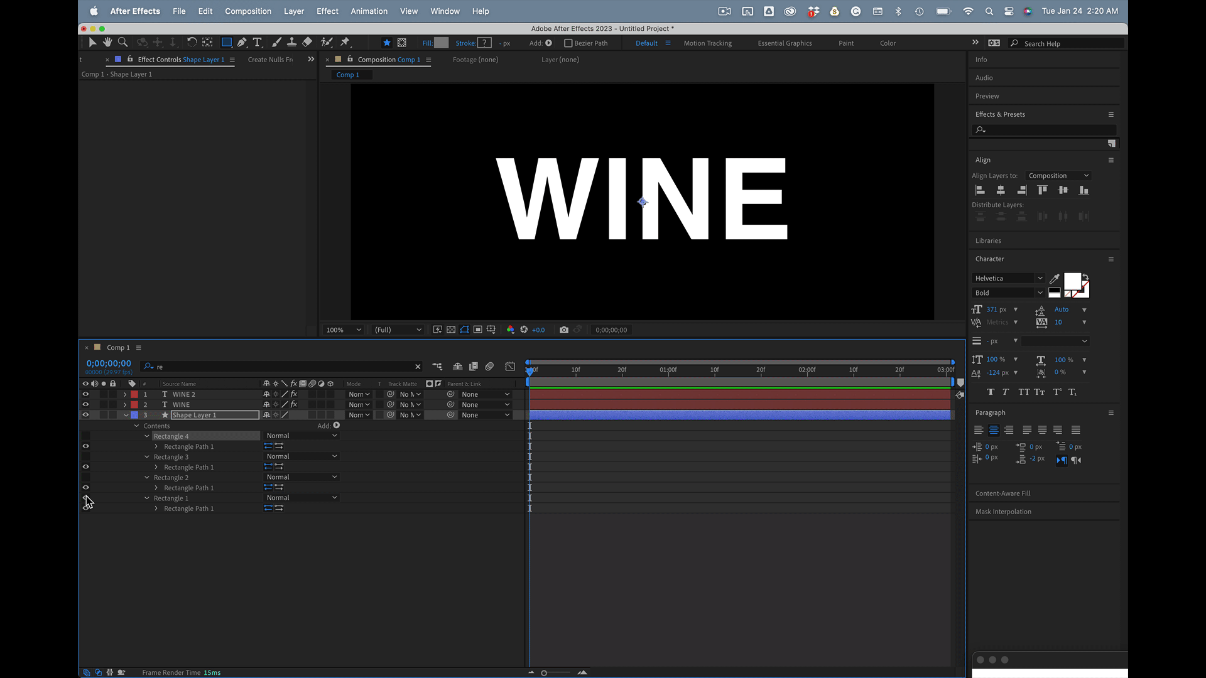Click align horizontal center icon
The width and height of the screenshot is (1206, 678).
(1001, 190)
